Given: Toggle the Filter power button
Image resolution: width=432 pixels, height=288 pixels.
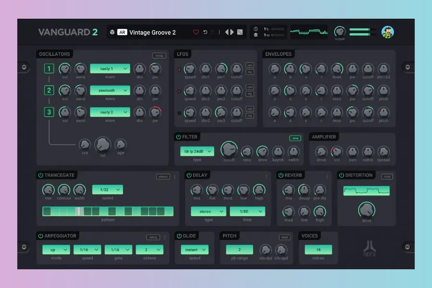Looking at the screenshot, I should 179,137.
